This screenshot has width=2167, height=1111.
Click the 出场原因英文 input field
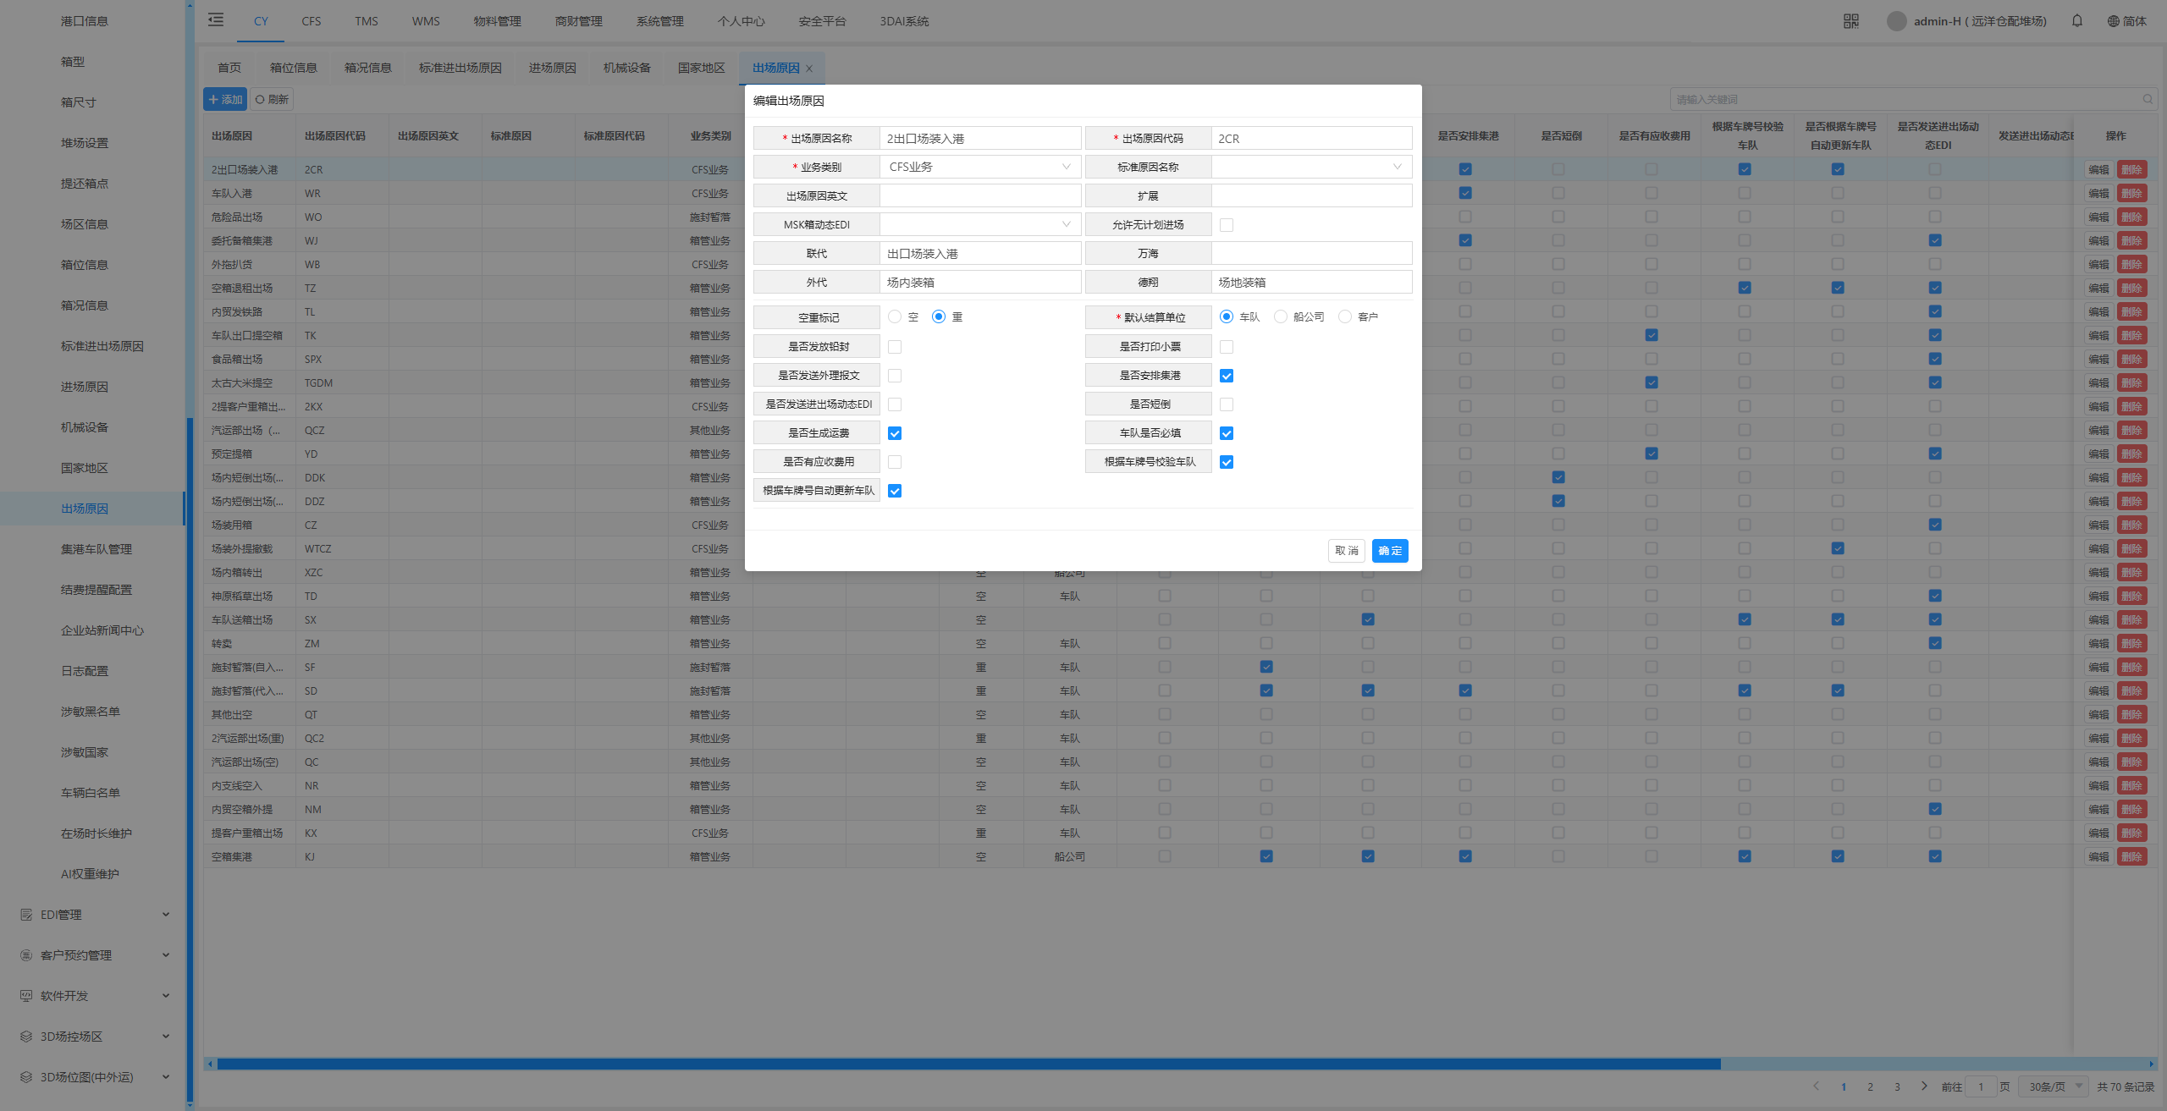(x=979, y=195)
